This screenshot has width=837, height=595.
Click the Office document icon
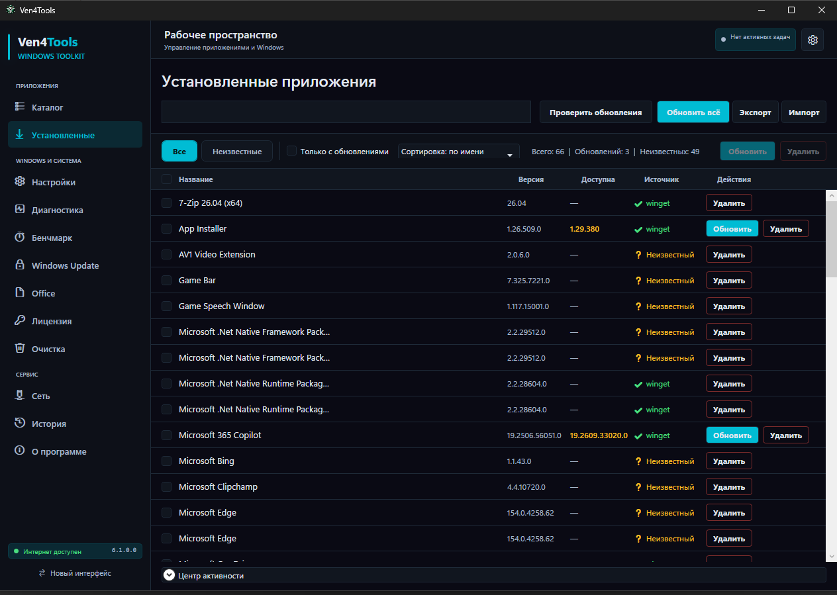(20, 293)
